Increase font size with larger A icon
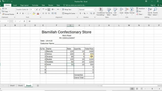 tap(37, 10)
